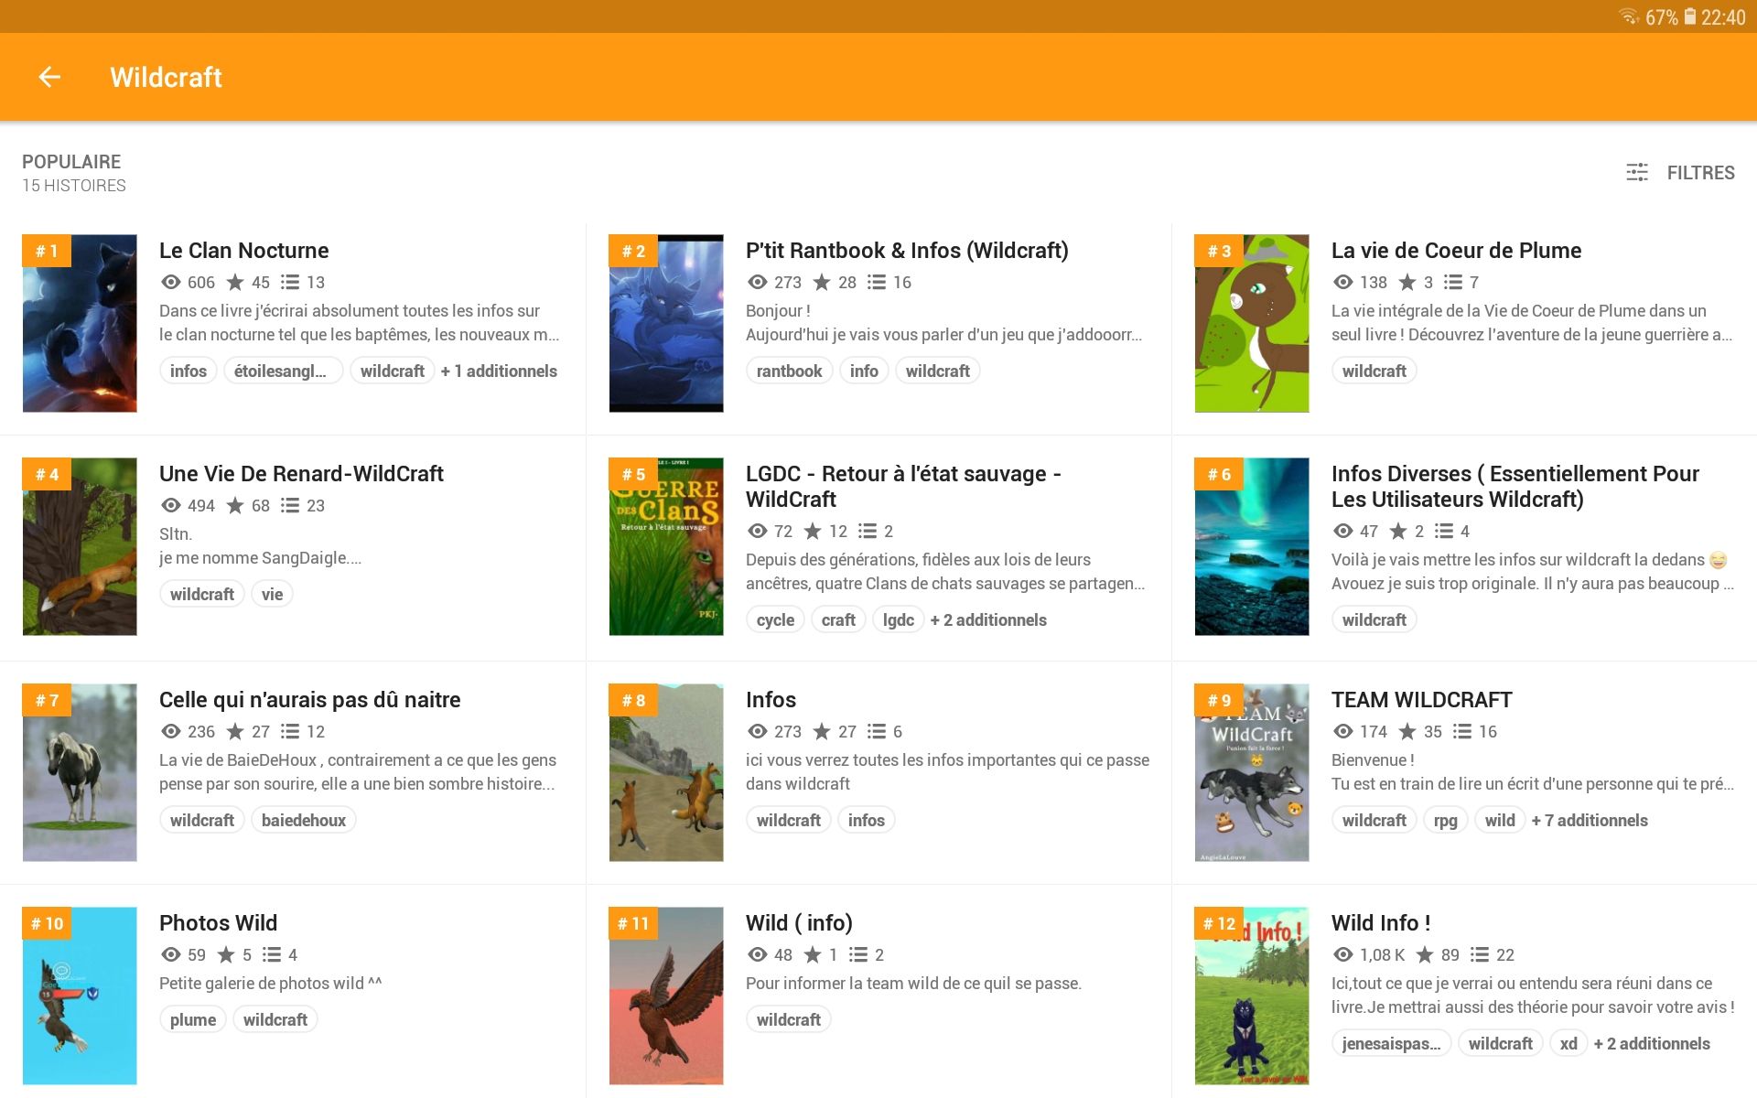Open the foxes cover of Infos story
Viewport: 1757px width, 1098px height.
[x=666, y=772]
